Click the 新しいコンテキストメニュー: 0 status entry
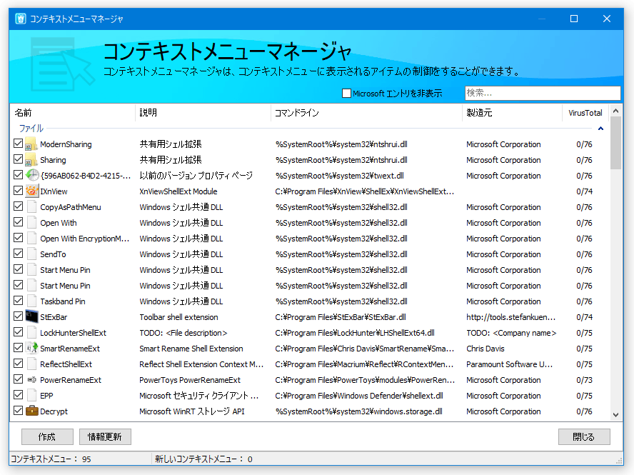Screen dimensions: 634x475 click(x=203, y=459)
